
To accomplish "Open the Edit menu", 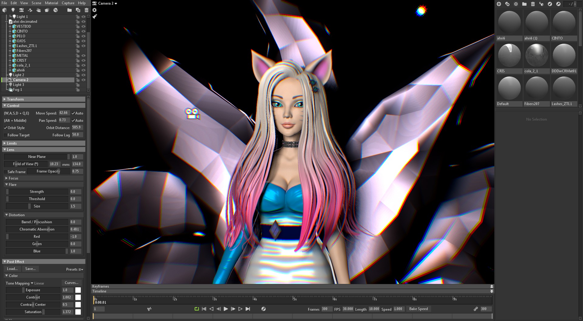I will [14, 3].
